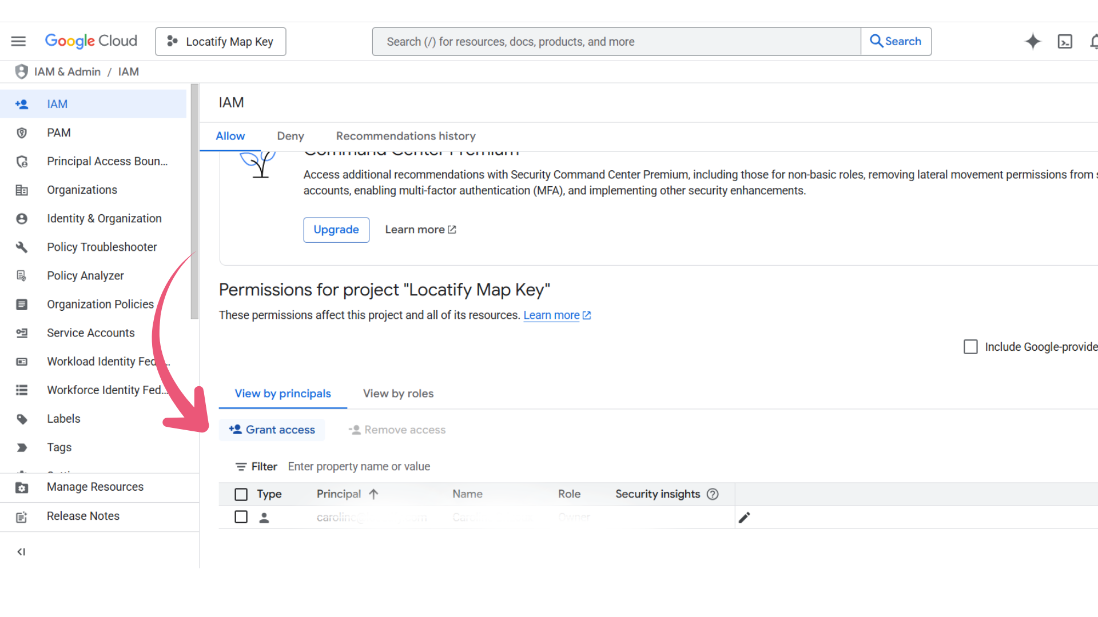1098x617 pixels.
Task: Click the Organizations building icon
Action: [22, 190]
